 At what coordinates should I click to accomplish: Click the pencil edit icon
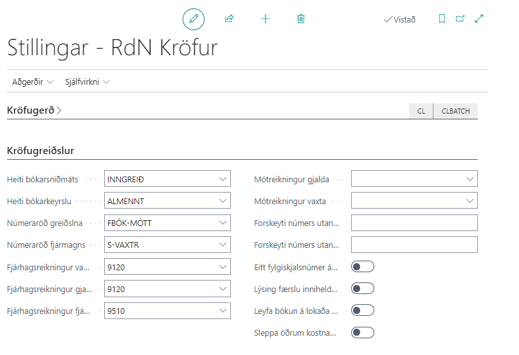pos(193,19)
